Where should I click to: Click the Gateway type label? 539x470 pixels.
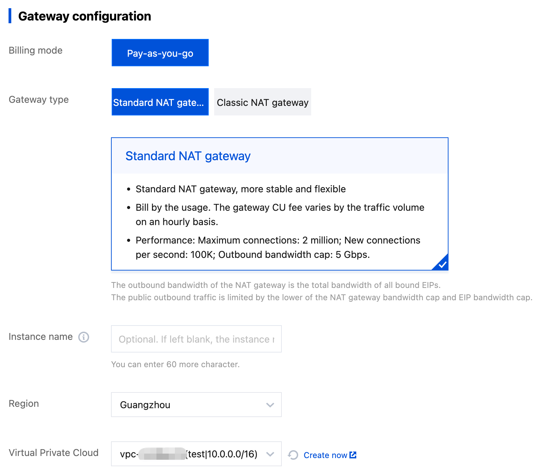39,100
